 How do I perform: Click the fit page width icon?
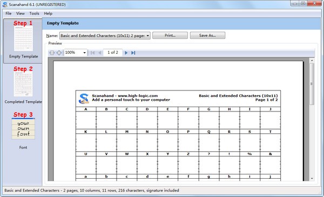(52, 53)
